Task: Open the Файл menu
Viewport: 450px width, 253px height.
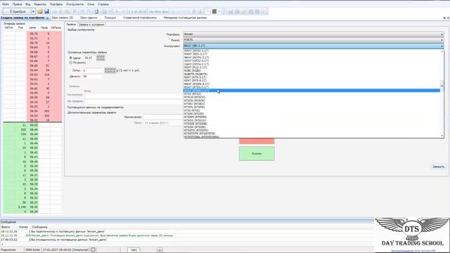Action: (x=6, y=4)
